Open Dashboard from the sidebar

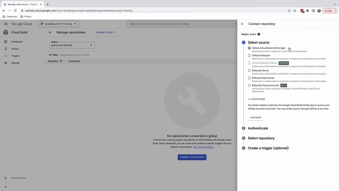pyautogui.click(x=17, y=42)
